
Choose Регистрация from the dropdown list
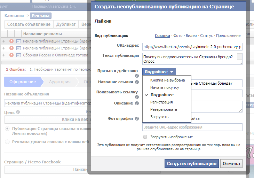161,102
